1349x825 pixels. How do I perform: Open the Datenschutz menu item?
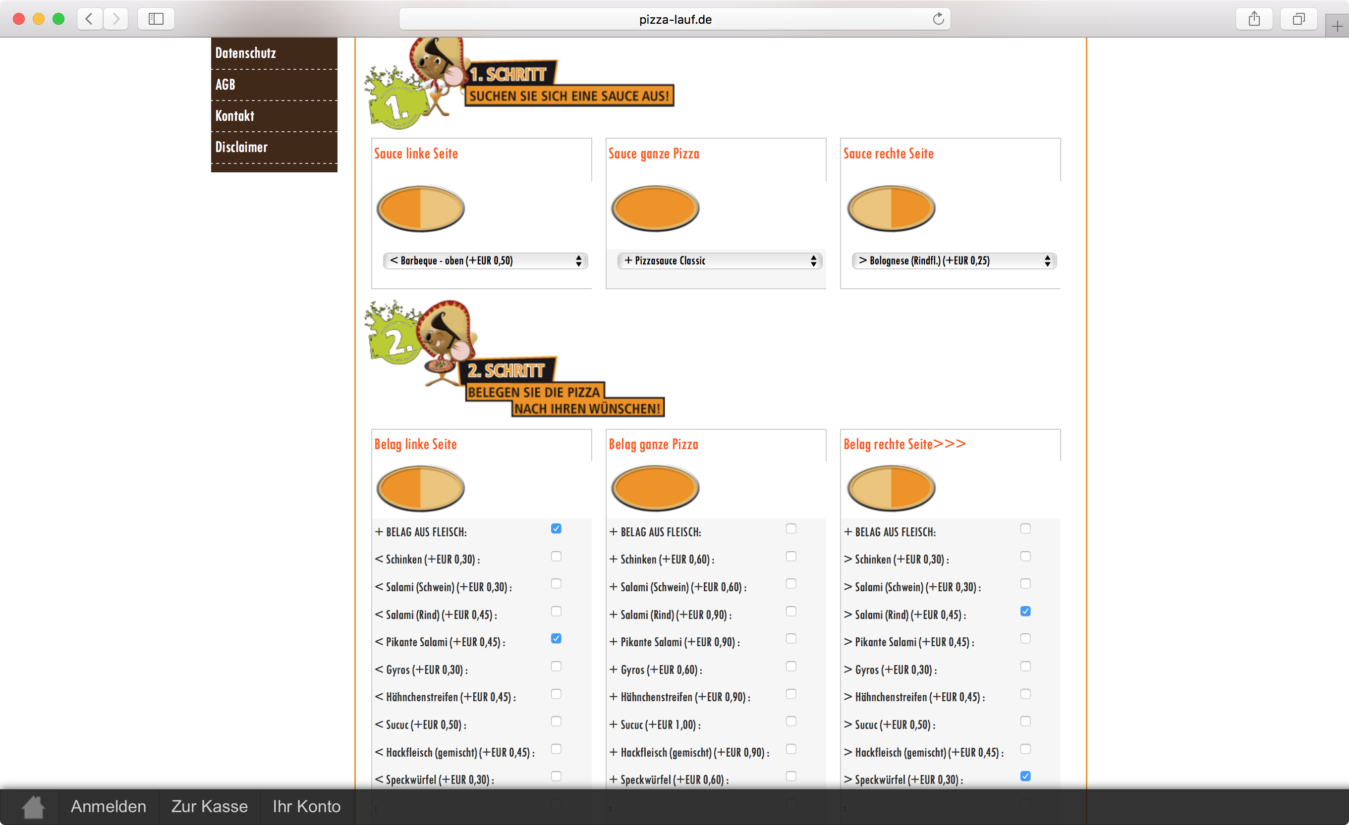274,53
